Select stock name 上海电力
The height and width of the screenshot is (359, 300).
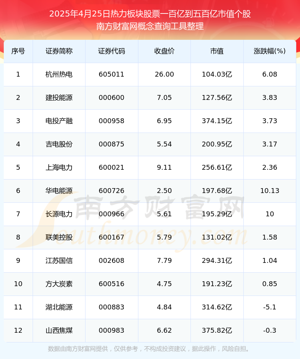click(x=59, y=167)
